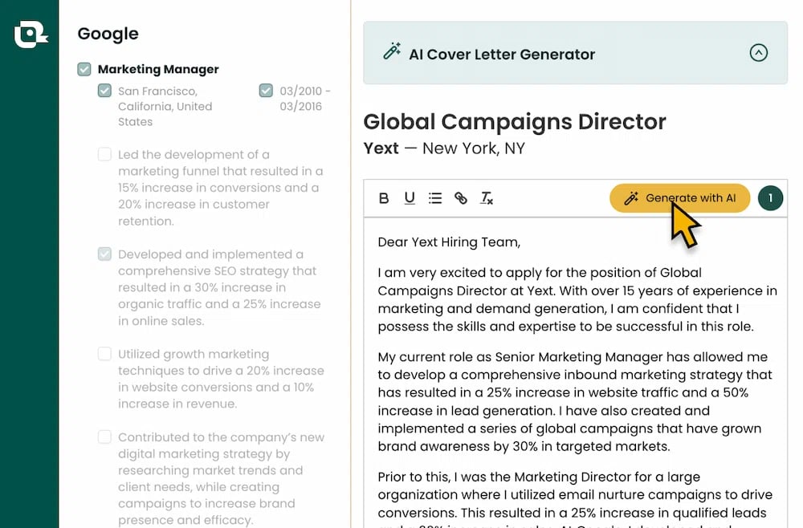Collapse the AI Cover Letter Generator panel
This screenshot has width=803, height=528.
pos(759,53)
